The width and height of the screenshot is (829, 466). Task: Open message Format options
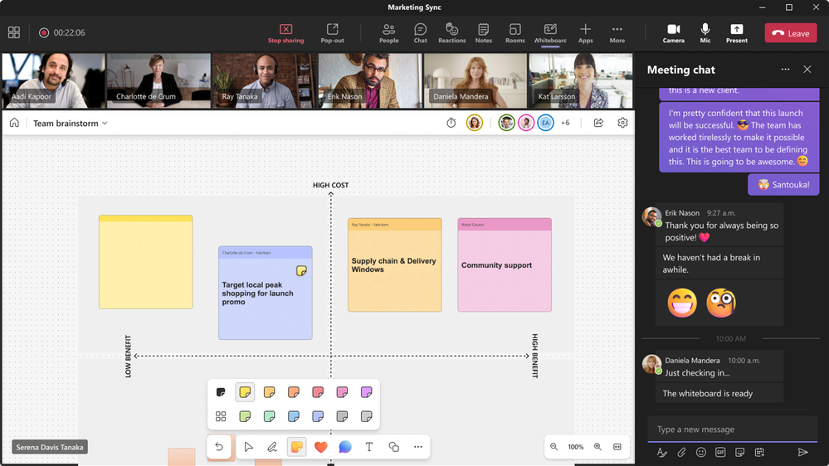pyautogui.click(x=661, y=452)
